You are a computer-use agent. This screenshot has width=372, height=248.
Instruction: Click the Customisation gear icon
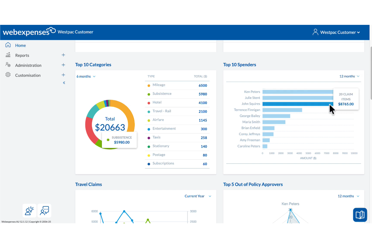[8, 75]
